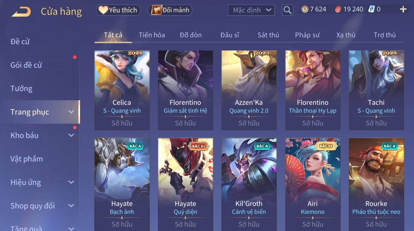414x231 pixels.
Task: Click the golden back arrow icon
Action: click(x=21, y=12)
